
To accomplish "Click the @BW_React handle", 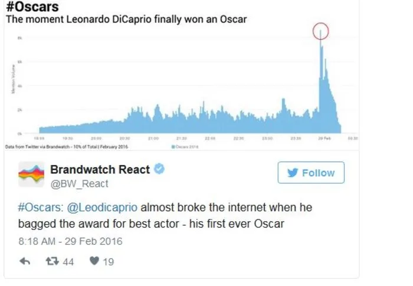I will tap(79, 183).
